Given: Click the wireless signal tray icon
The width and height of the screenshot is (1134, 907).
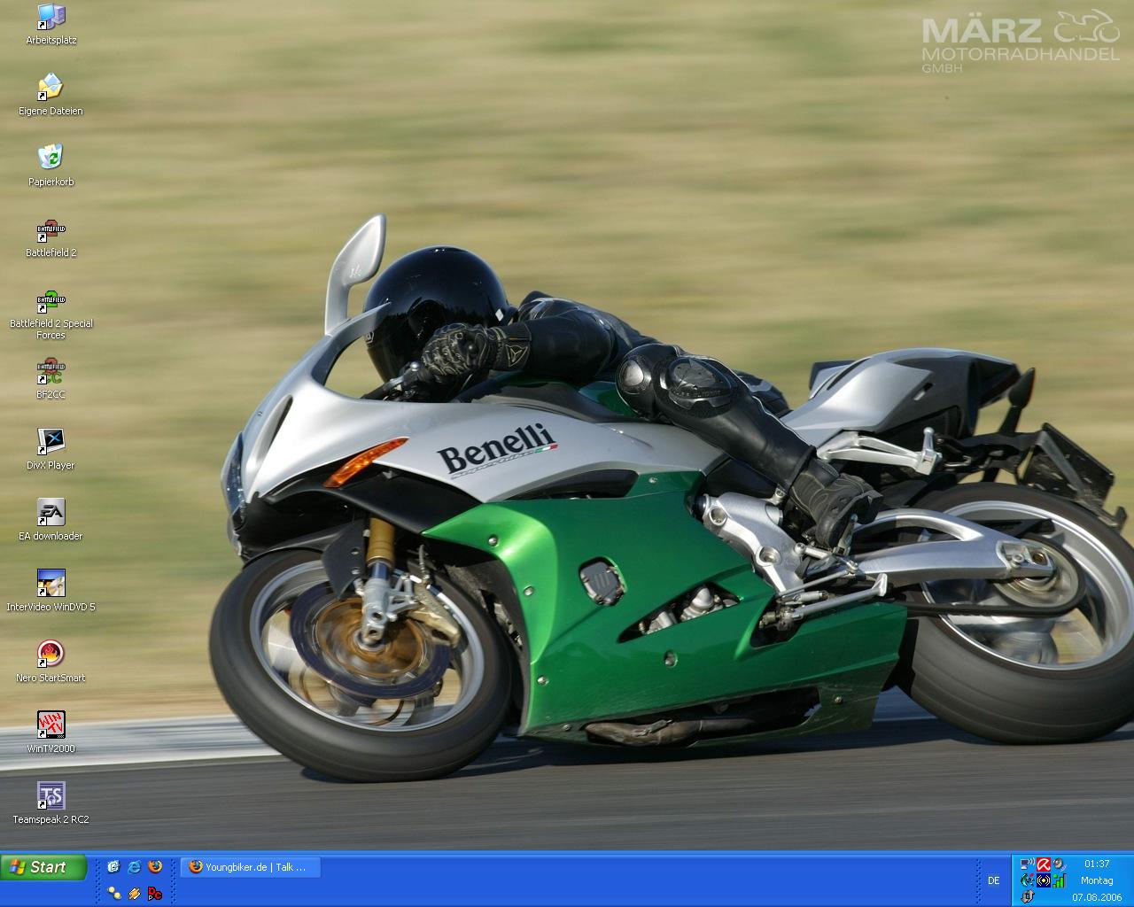Looking at the screenshot, I should tap(1044, 880).
